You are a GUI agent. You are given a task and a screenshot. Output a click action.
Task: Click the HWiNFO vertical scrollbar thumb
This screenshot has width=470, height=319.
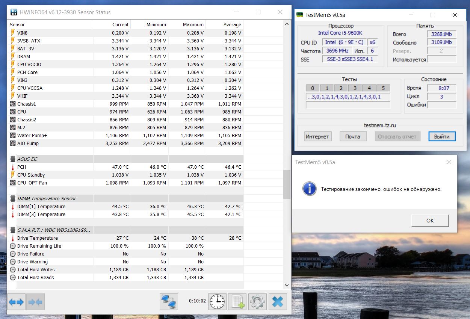point(287,184)
